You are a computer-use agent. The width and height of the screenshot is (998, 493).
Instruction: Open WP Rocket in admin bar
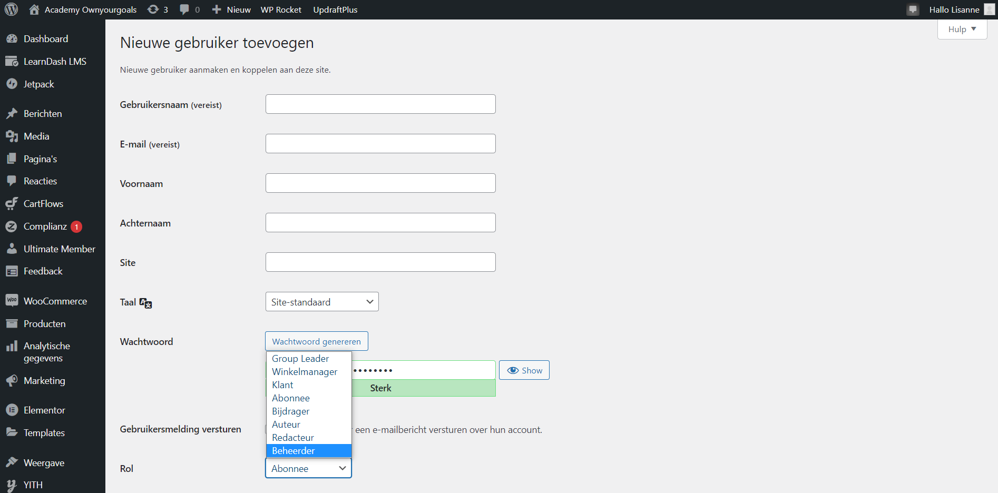pos(281,9)
